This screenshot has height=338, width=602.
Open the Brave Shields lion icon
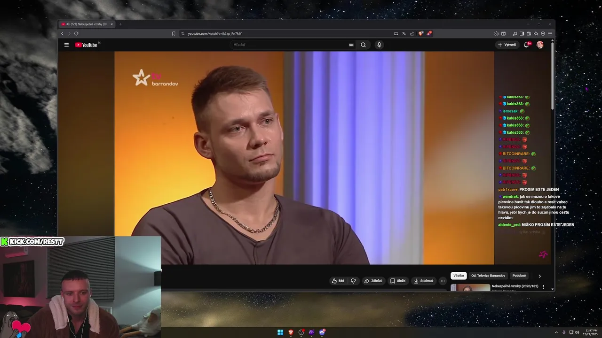421,33
